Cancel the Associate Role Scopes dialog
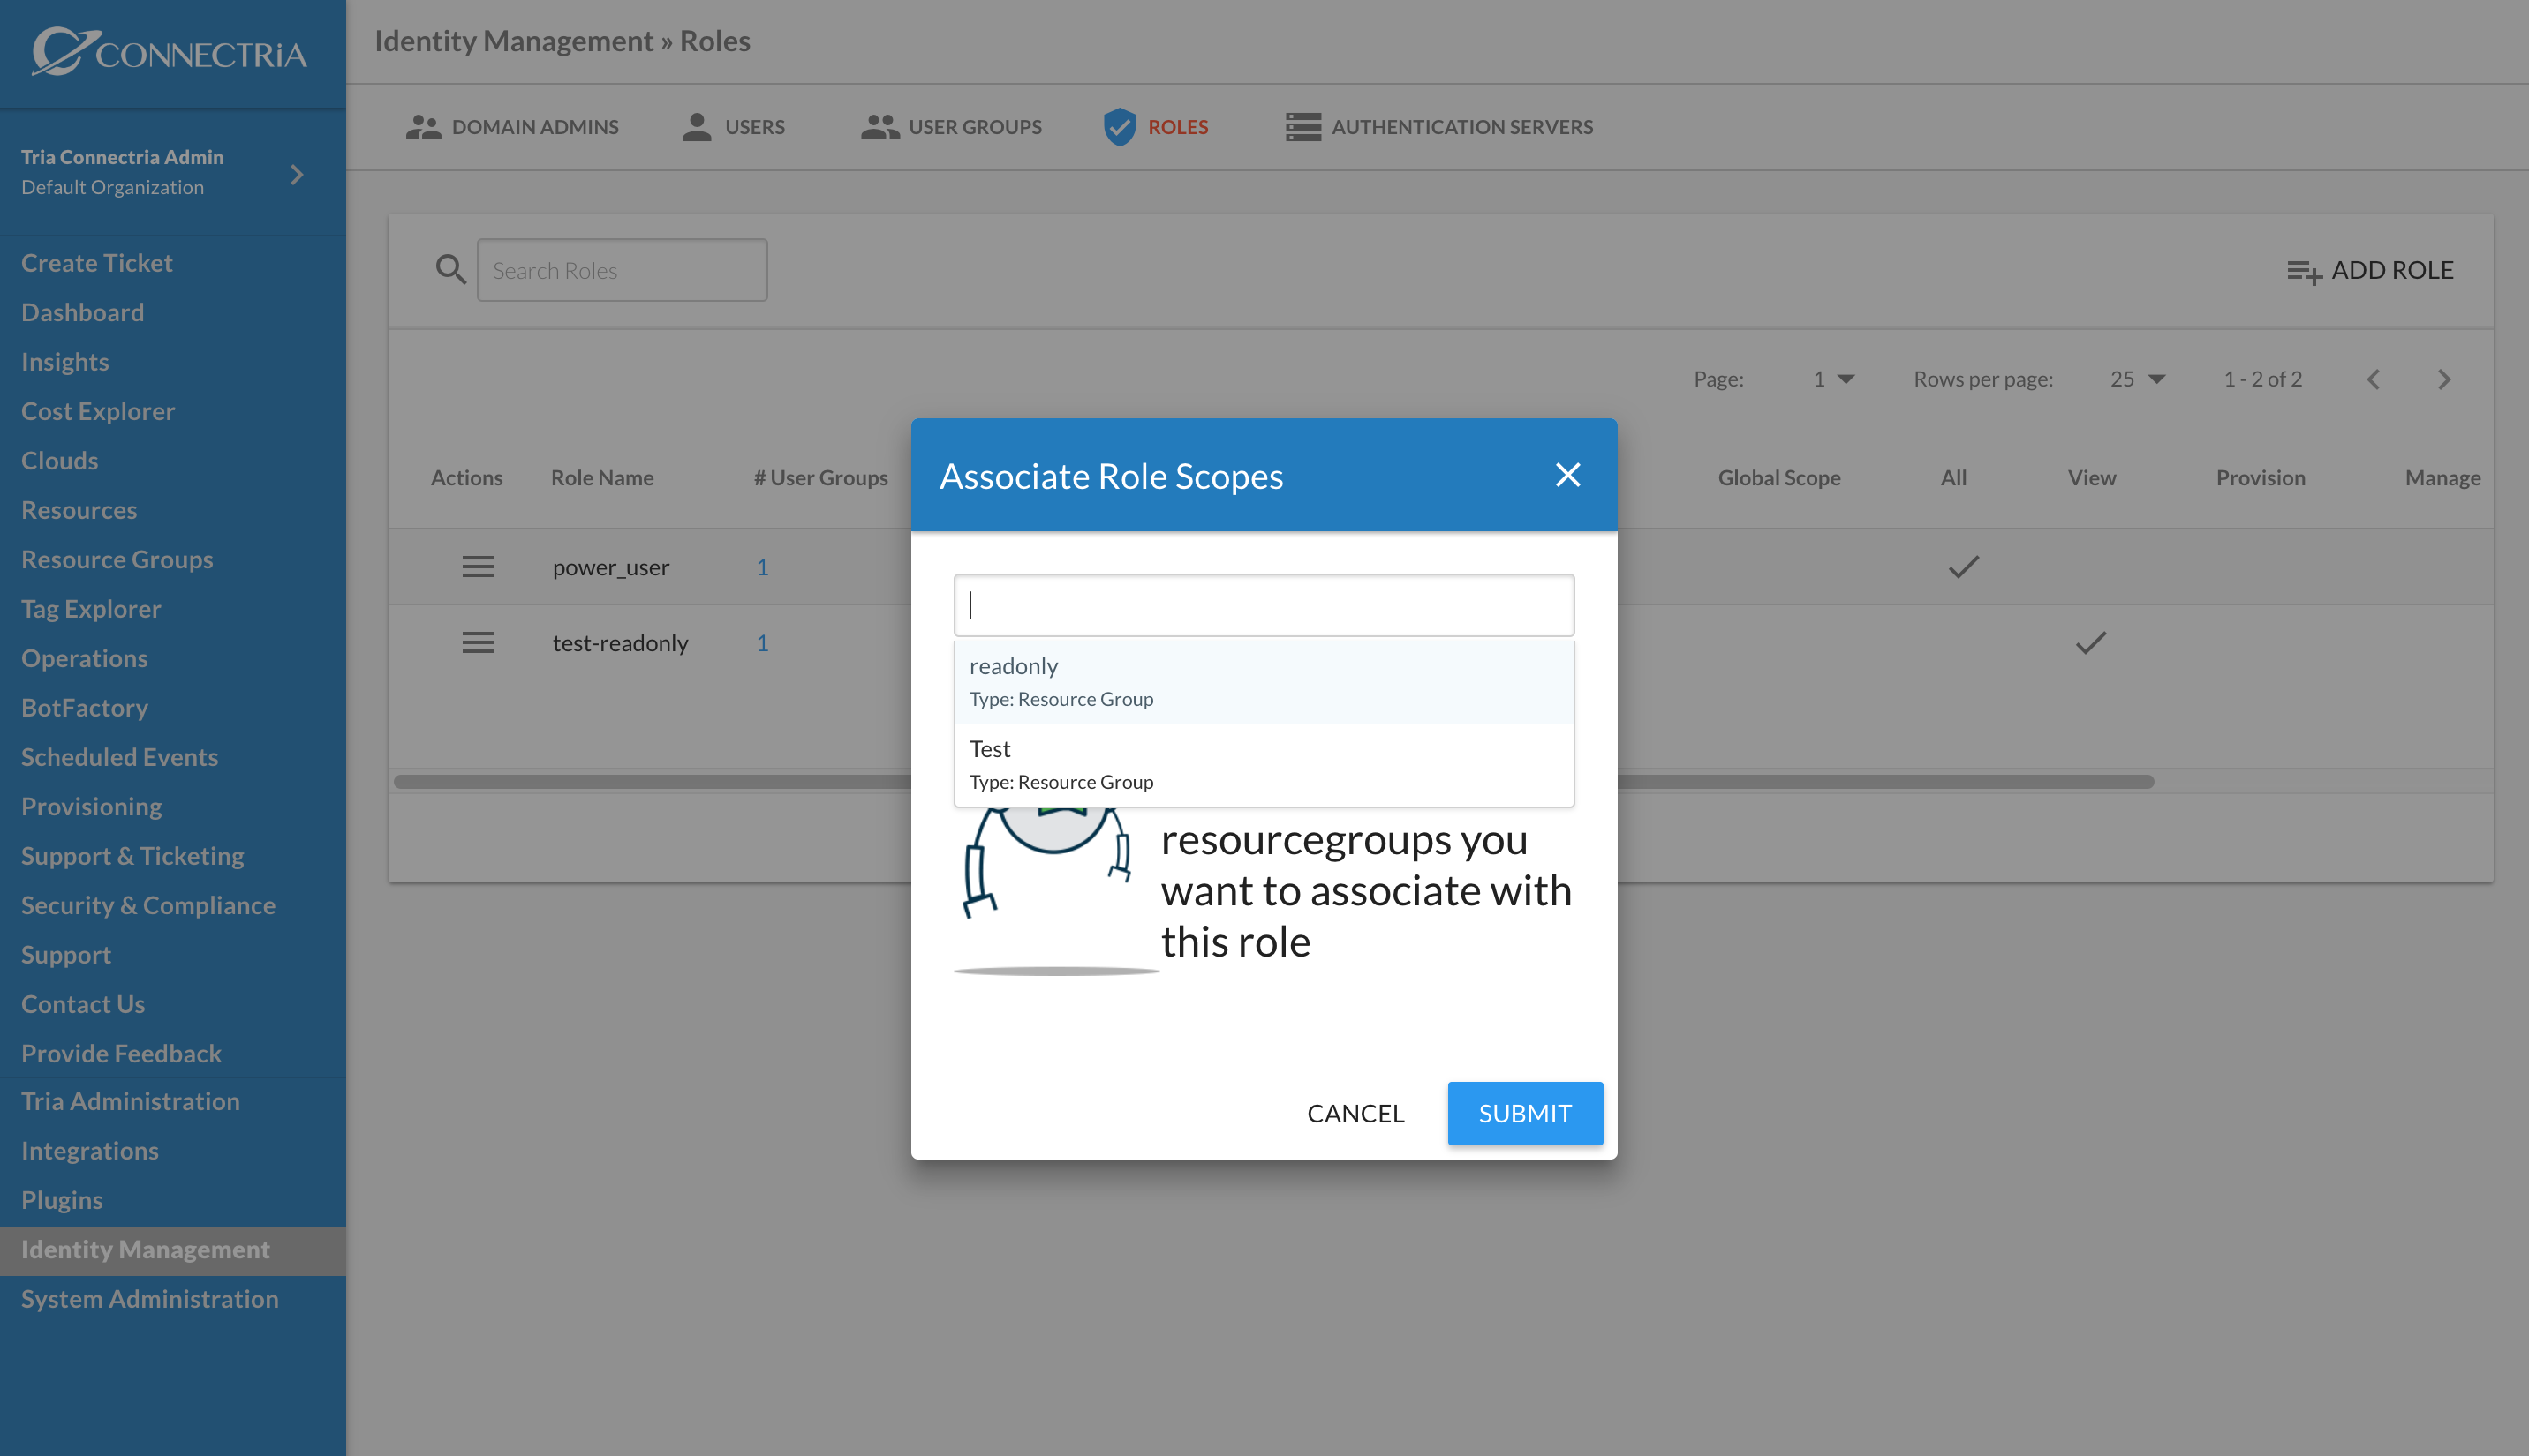Screen dimensions: 2529x1456 [1355, 1113]
